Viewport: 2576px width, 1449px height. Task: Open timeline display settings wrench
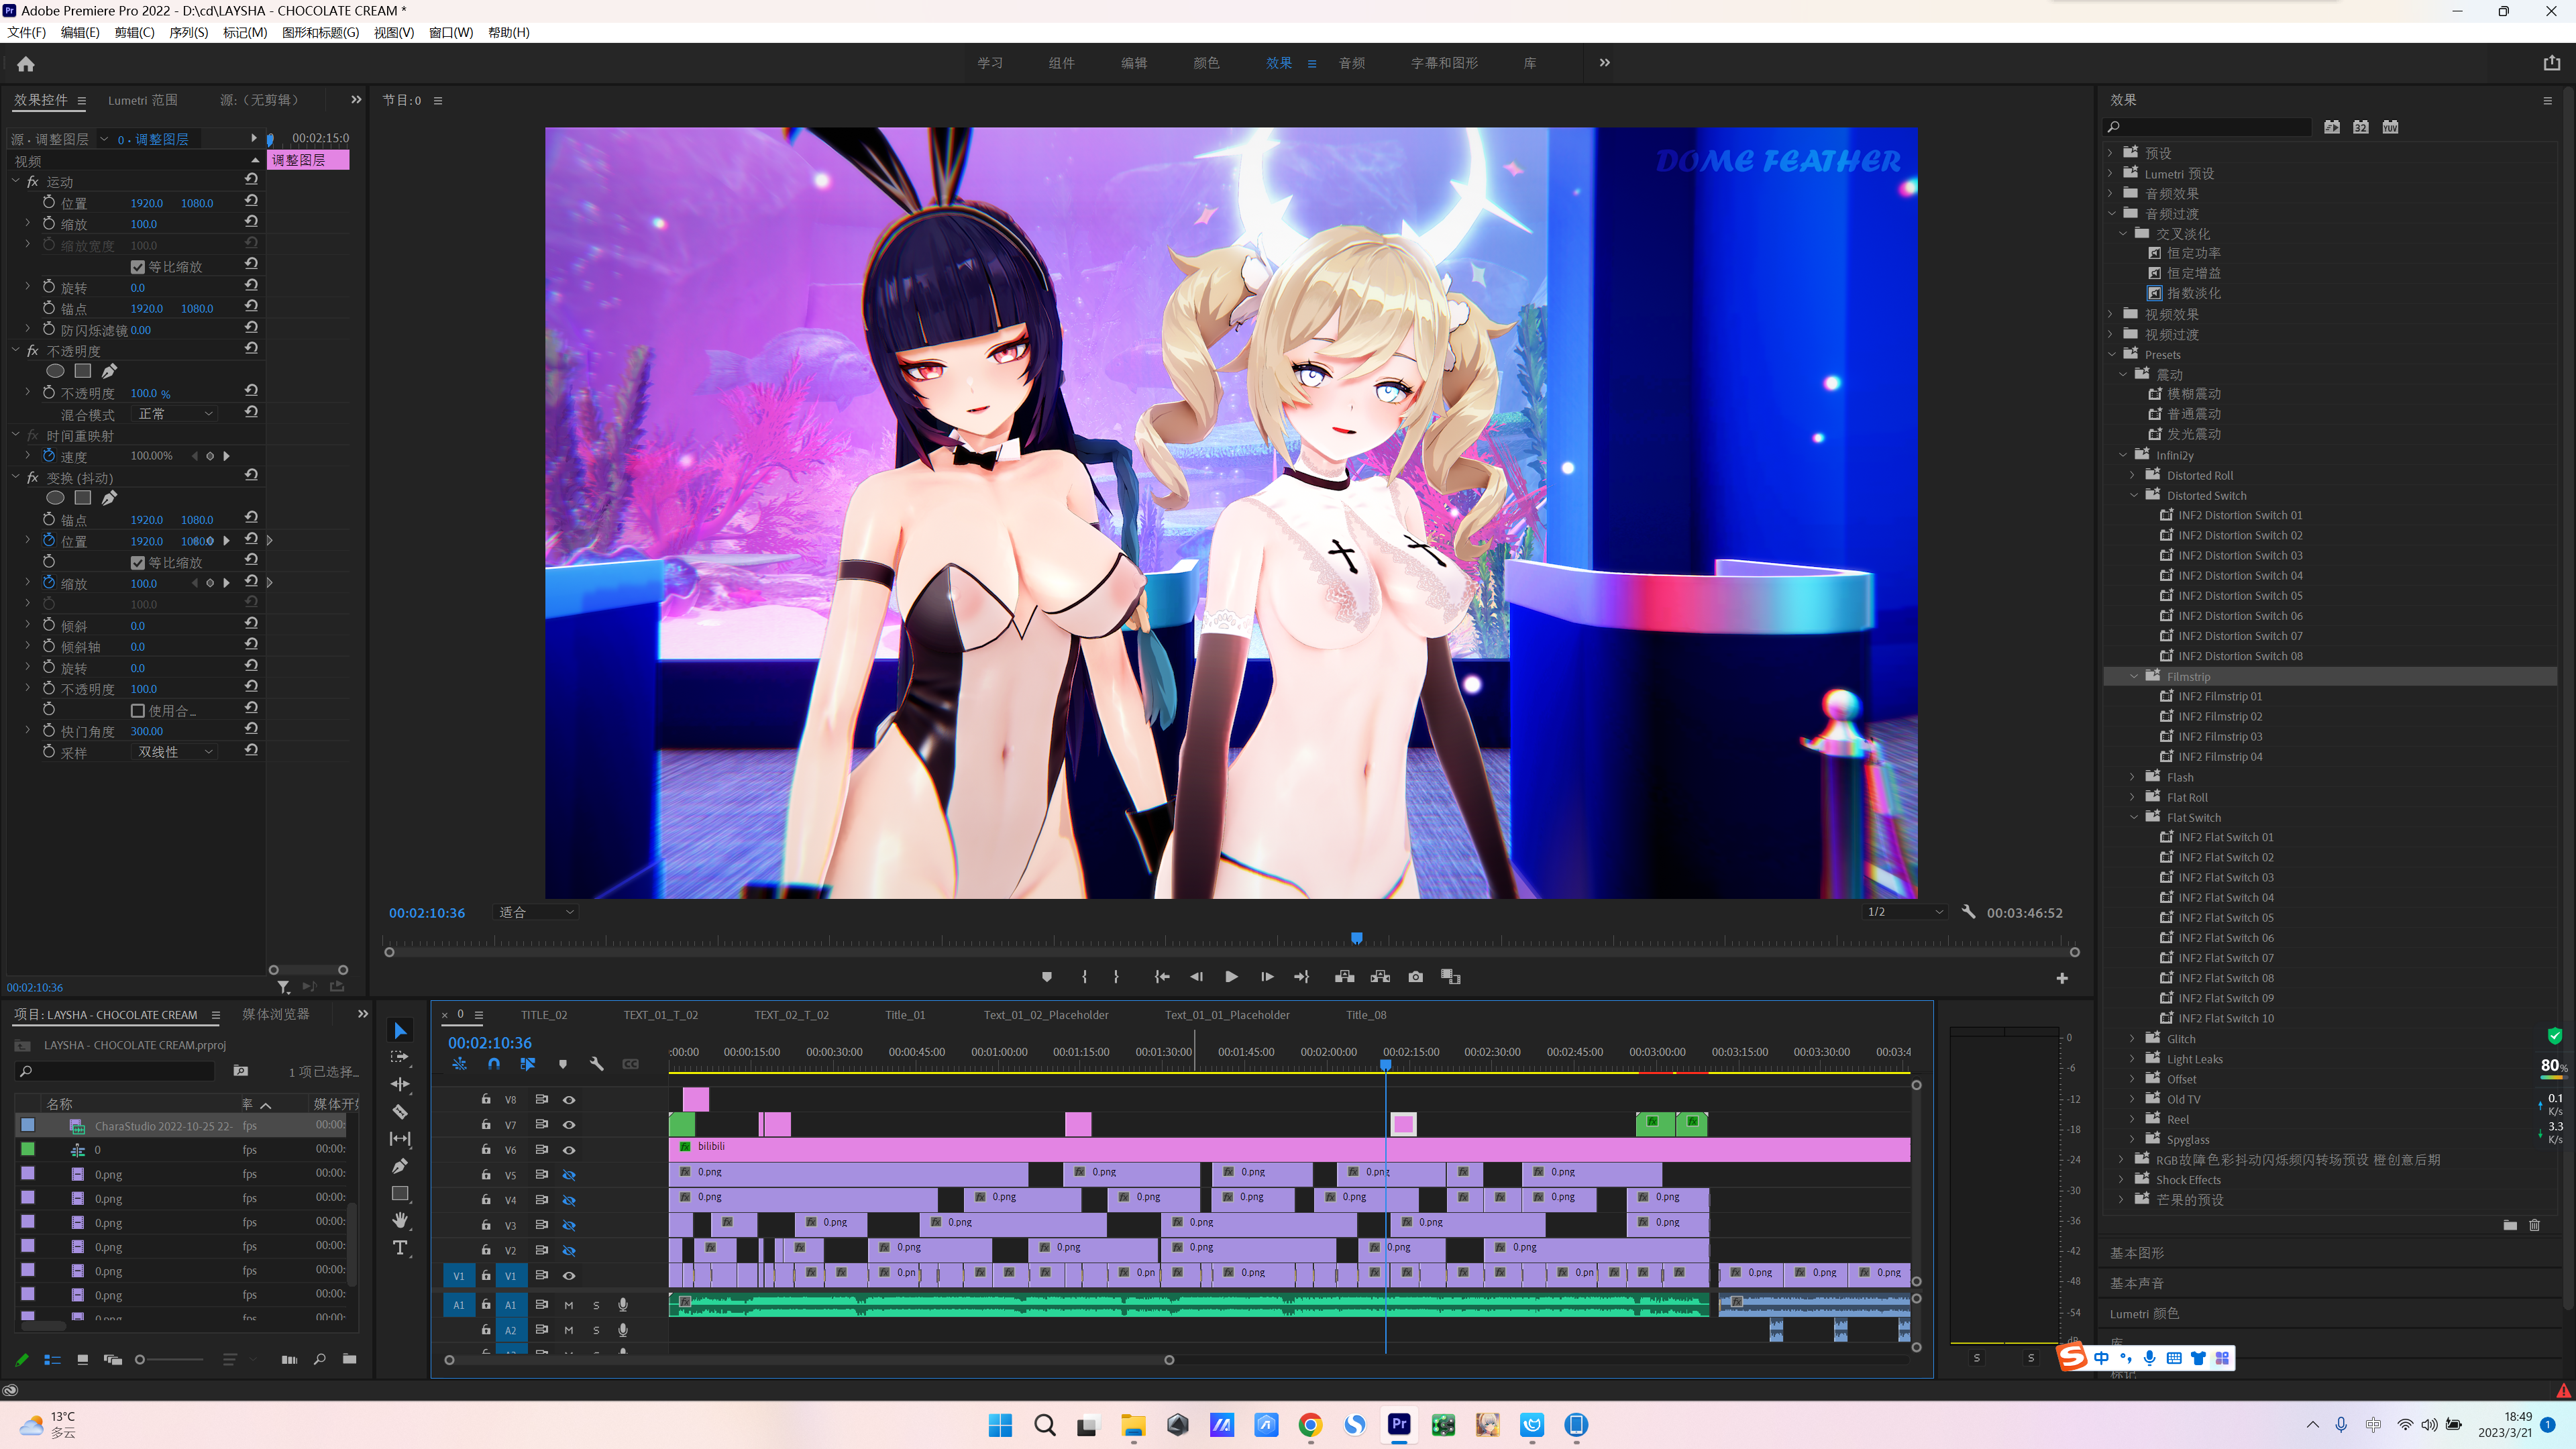coord(597,1064)
